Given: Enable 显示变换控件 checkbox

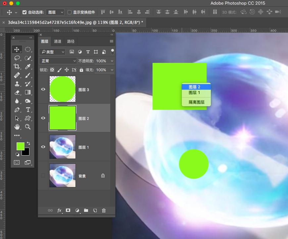Looking at the screenshot, I should pos(70,12).
